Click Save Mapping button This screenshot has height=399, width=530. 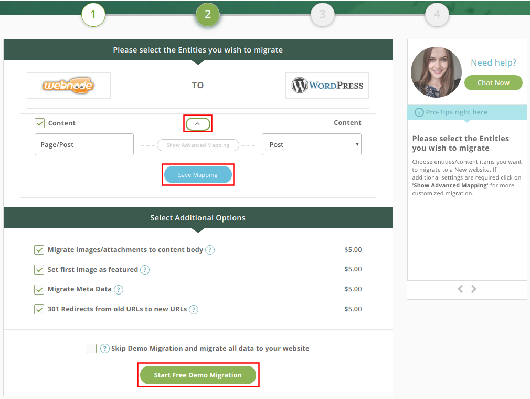pos(198,175)
